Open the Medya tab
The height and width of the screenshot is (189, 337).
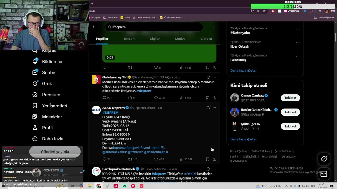pos(180,39)
